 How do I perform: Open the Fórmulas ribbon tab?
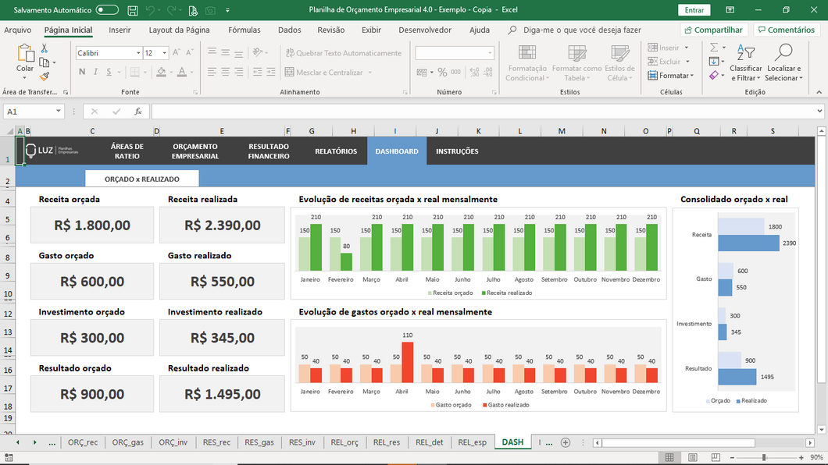tap(244, 30)
